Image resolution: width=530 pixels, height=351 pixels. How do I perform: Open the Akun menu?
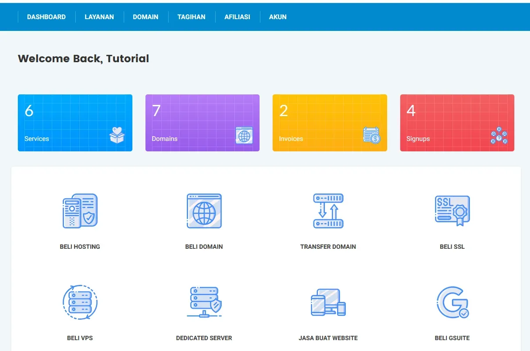(278, 17)
